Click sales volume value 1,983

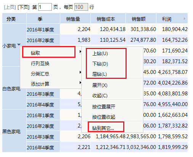pos(84,40)
